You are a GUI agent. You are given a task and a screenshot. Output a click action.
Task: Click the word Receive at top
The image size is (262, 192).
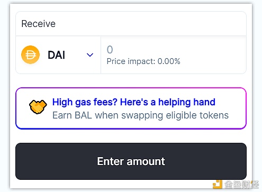click(38, 24)
